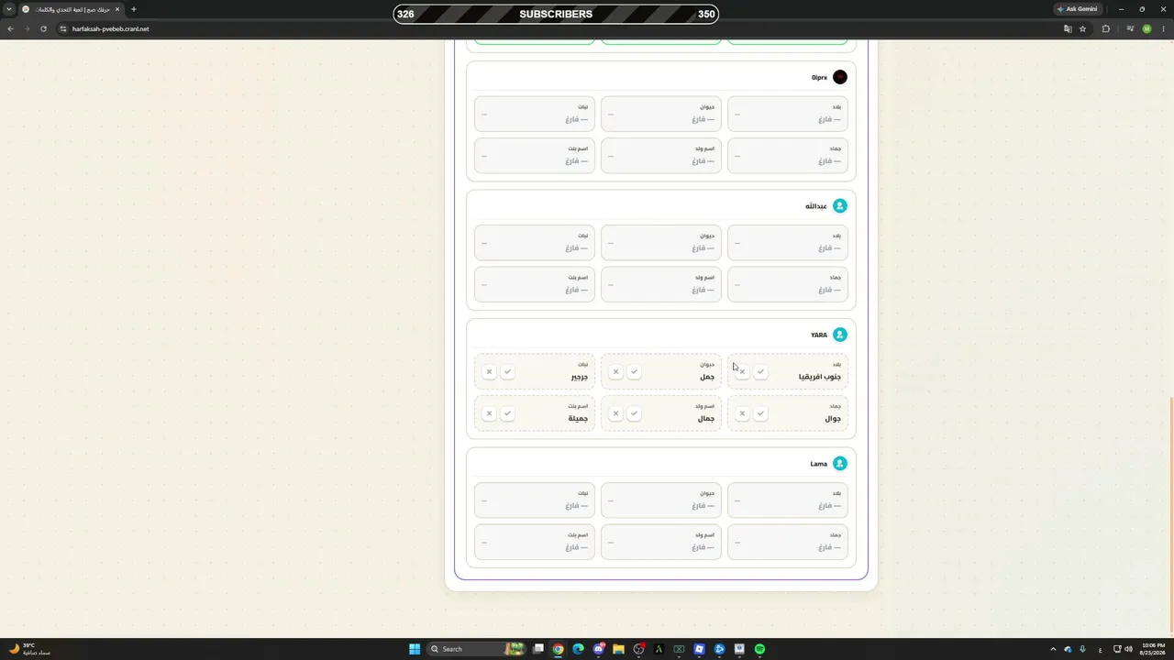Click Ask Gemini button
Screen dimensions: 1174x660
(x=1077, y=9)
